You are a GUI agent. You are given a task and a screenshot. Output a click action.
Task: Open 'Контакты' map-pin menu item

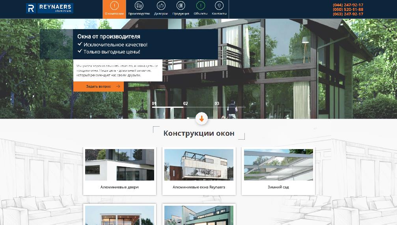click(x=219, y=9)
